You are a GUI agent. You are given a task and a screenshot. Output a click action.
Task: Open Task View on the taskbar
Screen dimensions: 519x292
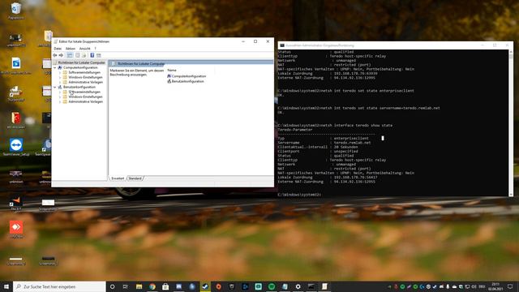pyautogui.click(x=126, y=286)
